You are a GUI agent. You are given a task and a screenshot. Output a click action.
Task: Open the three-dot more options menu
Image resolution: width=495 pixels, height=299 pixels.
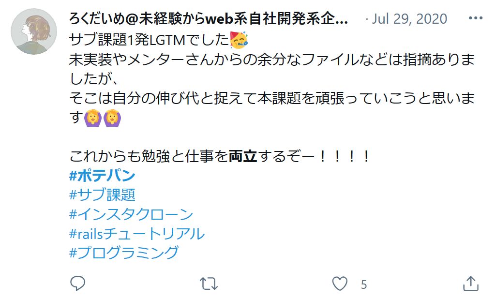tap(476, 18)
